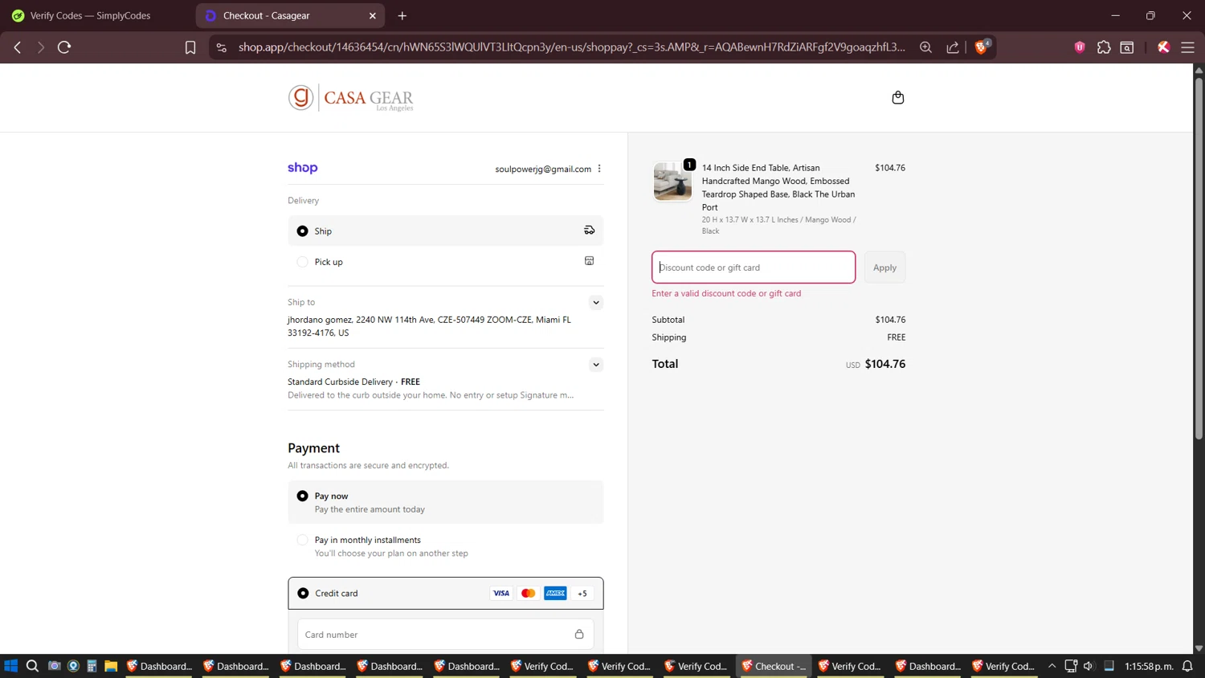The width and height of the screenshot is (1205, 678).
Task: Apply the discount code
Action: tap(884, 268)
